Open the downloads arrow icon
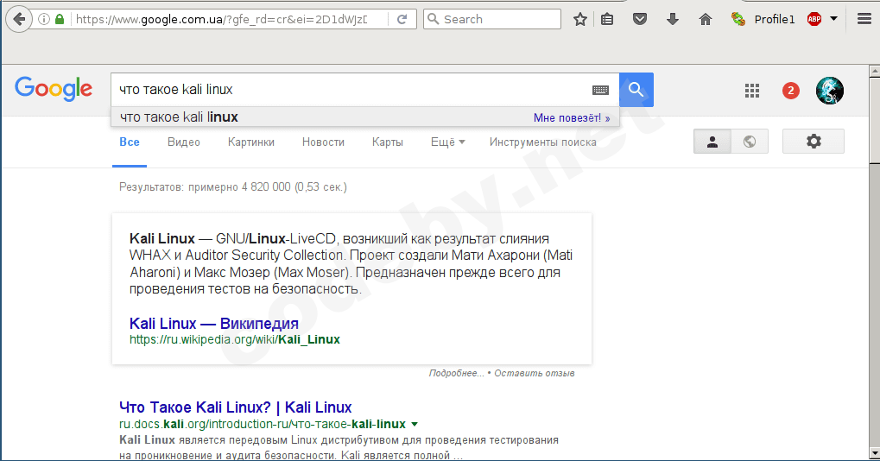The height and width of the screenshot is (461, 880). pos(673,19)
